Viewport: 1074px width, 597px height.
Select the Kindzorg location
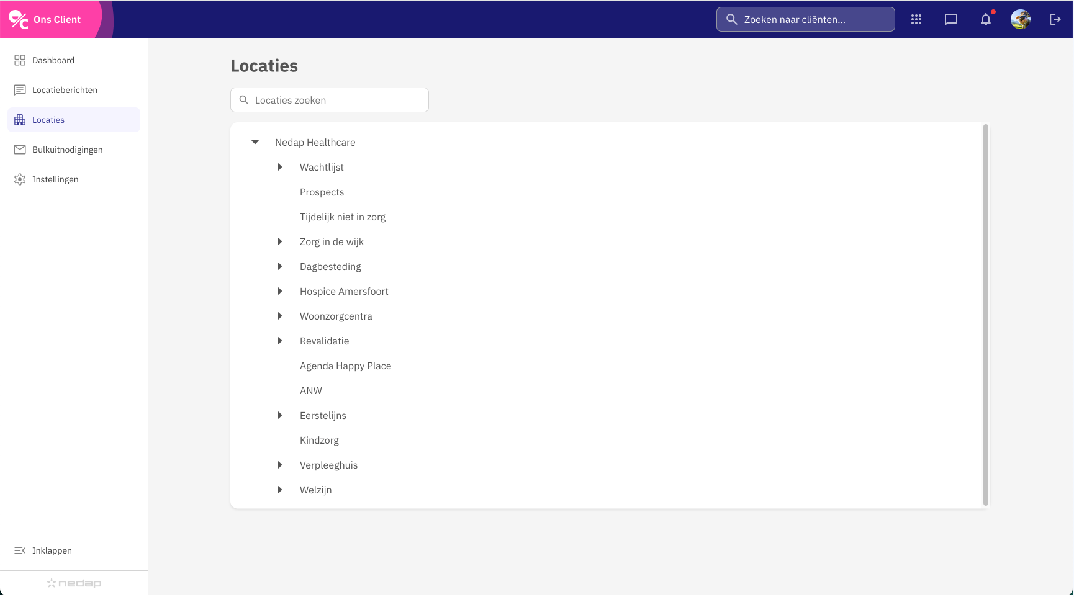point(319,440)
